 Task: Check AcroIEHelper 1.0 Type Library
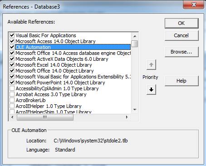click(12, 106)
